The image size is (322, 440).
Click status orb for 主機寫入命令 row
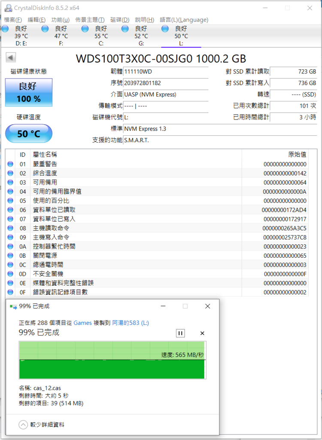10,237
